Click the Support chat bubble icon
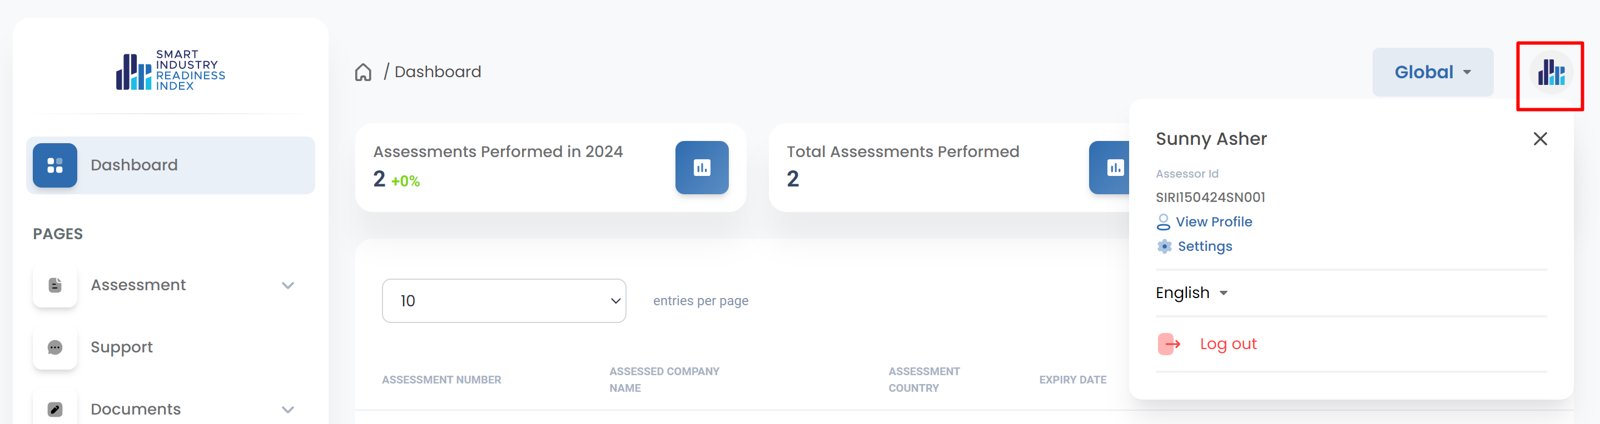1600x424 pixels. [55, 347]
